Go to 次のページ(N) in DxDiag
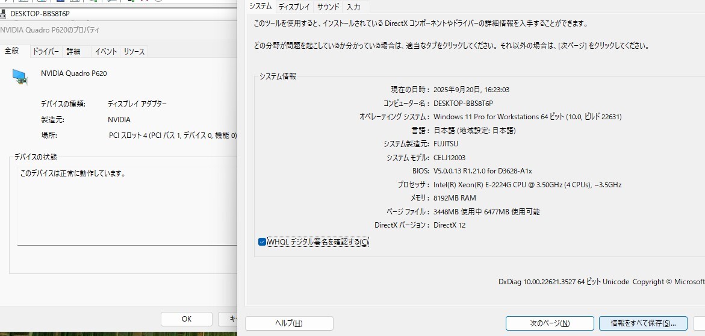 (550, 323)
